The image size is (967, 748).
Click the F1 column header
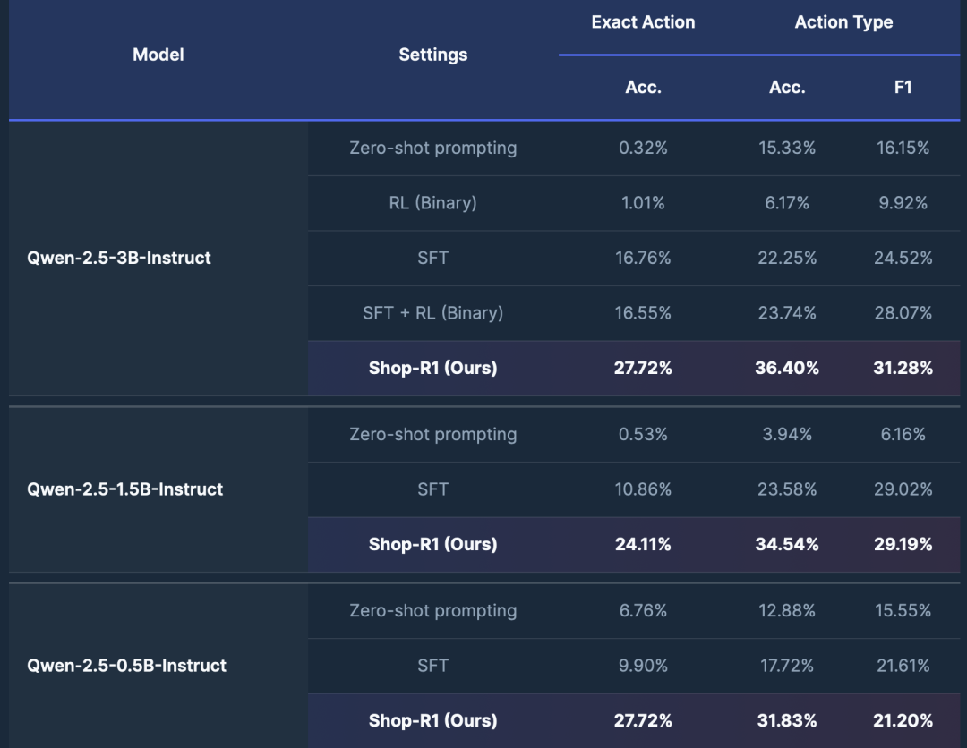coord(903,87)
